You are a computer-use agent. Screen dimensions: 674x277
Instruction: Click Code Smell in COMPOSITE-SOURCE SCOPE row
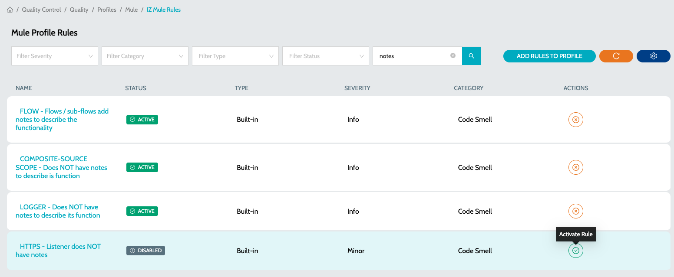click(x=475, y=167)
